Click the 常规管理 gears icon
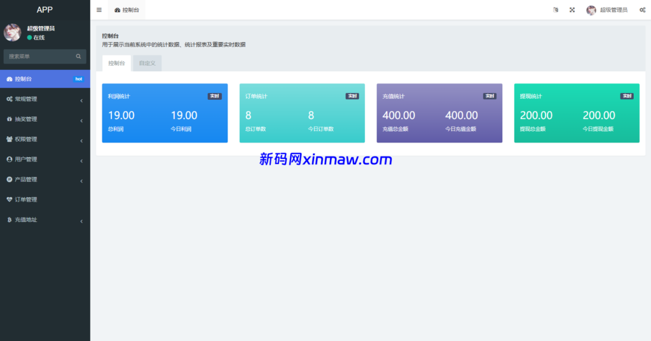Image resolution: width=651 pixels, height=341 pixels. click(x=9, y=99)
